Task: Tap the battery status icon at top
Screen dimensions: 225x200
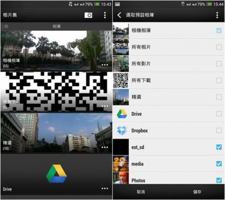Action: (x=97, y=4)
